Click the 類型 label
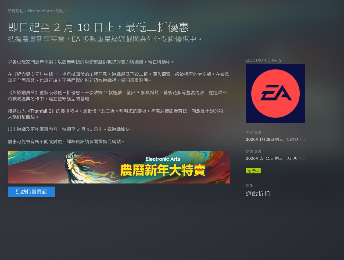This screenshot has width=344, height=260. pos(249,185)
